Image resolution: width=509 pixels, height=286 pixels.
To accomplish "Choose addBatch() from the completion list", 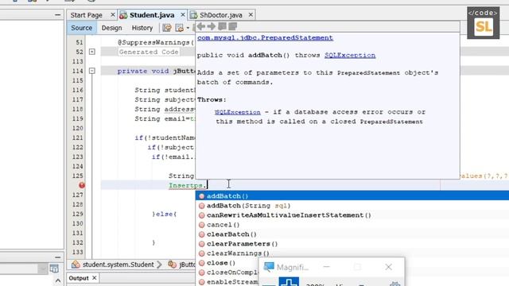I will pyautogui.click(x=352, y=196).
